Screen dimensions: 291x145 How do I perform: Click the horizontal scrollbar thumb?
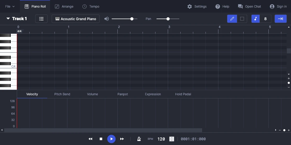click(x=103, y=130)
